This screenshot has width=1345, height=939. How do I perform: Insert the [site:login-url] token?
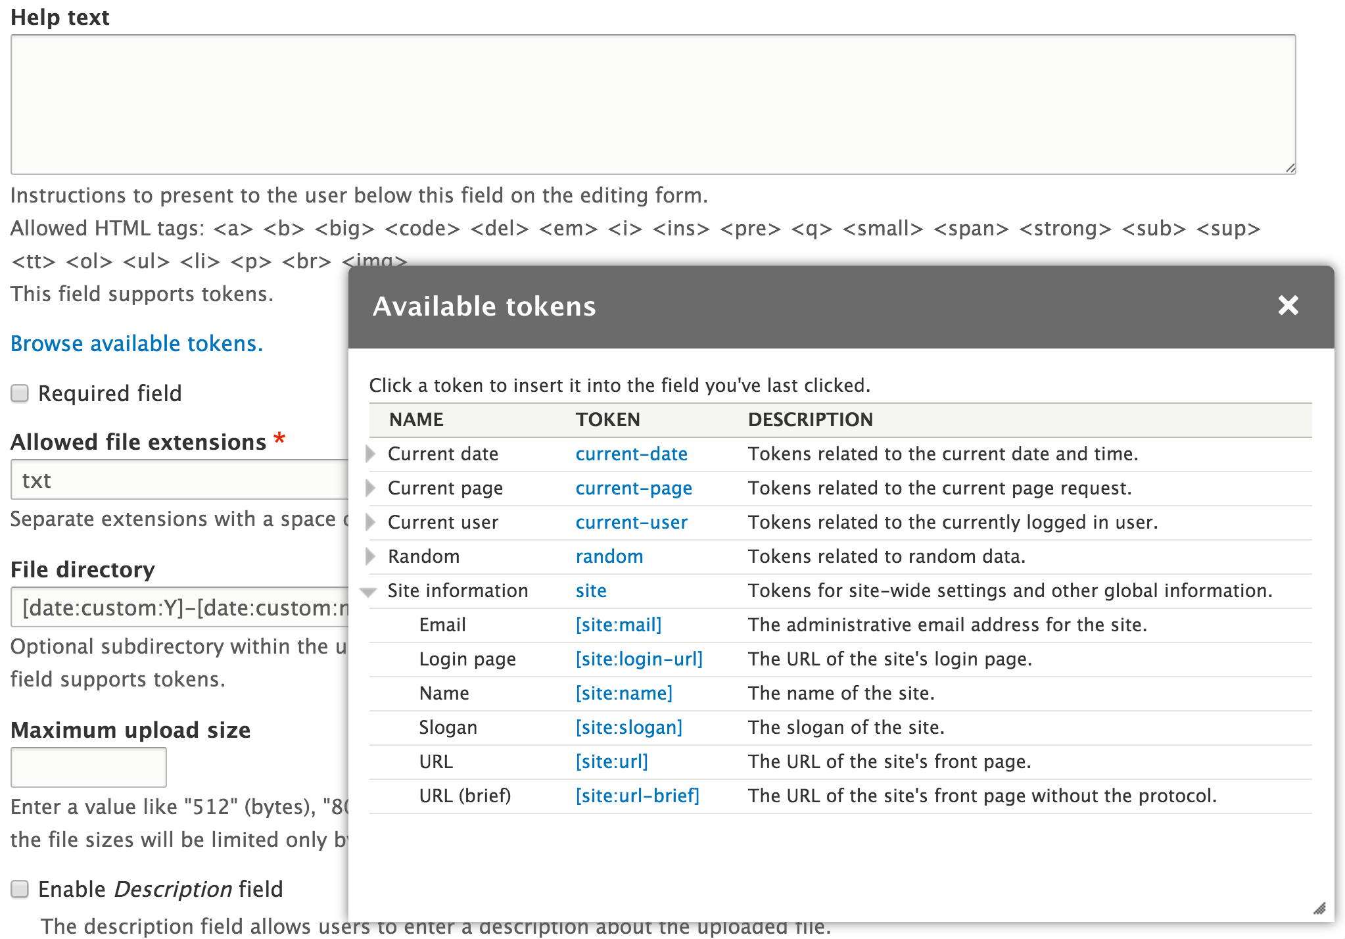pyautogui.click(x=639, y=659)
